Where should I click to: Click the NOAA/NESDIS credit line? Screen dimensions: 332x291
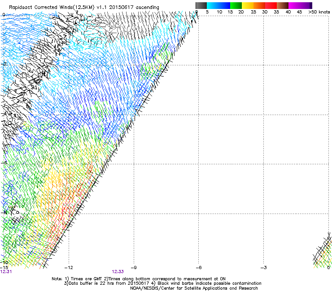[x=194, y=288]
